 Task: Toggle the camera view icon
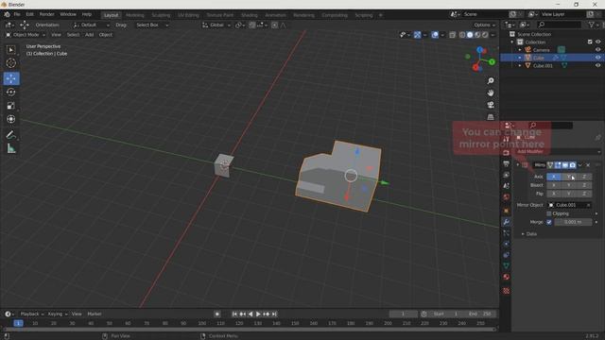491,105
